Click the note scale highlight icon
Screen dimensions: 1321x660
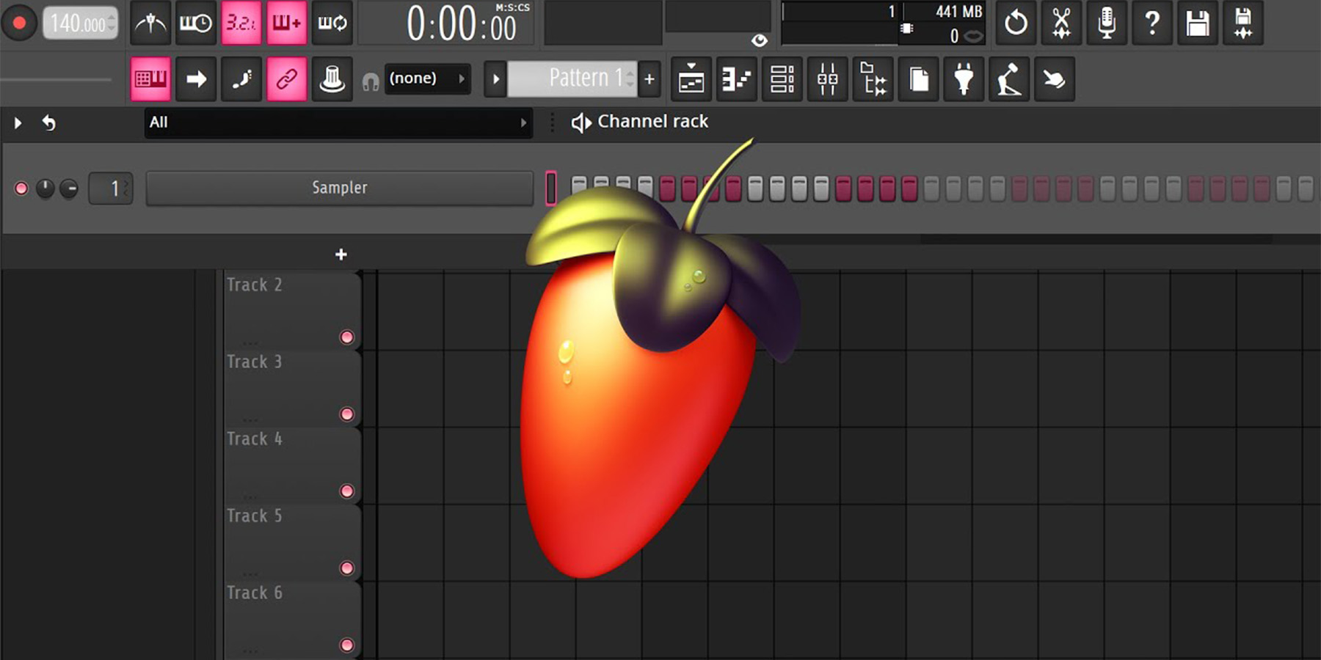click(x=241, y=78)
